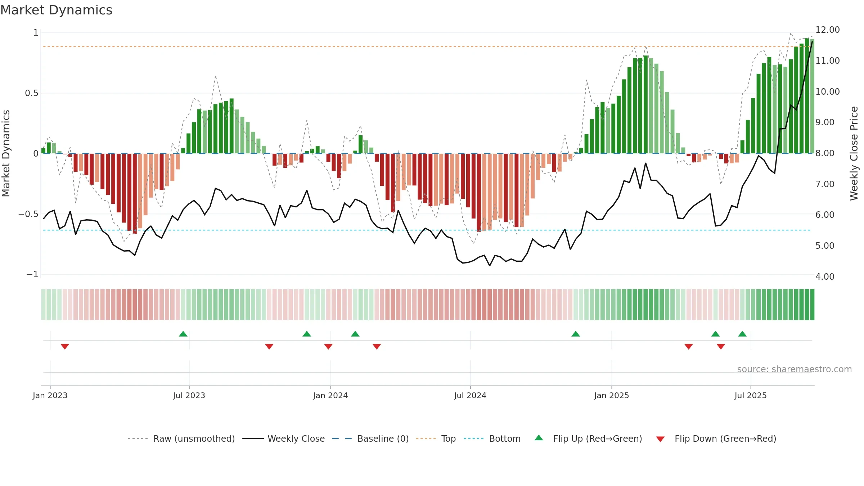
Task: Click the 8.00 price axis tick
Action: pos(825,153)
